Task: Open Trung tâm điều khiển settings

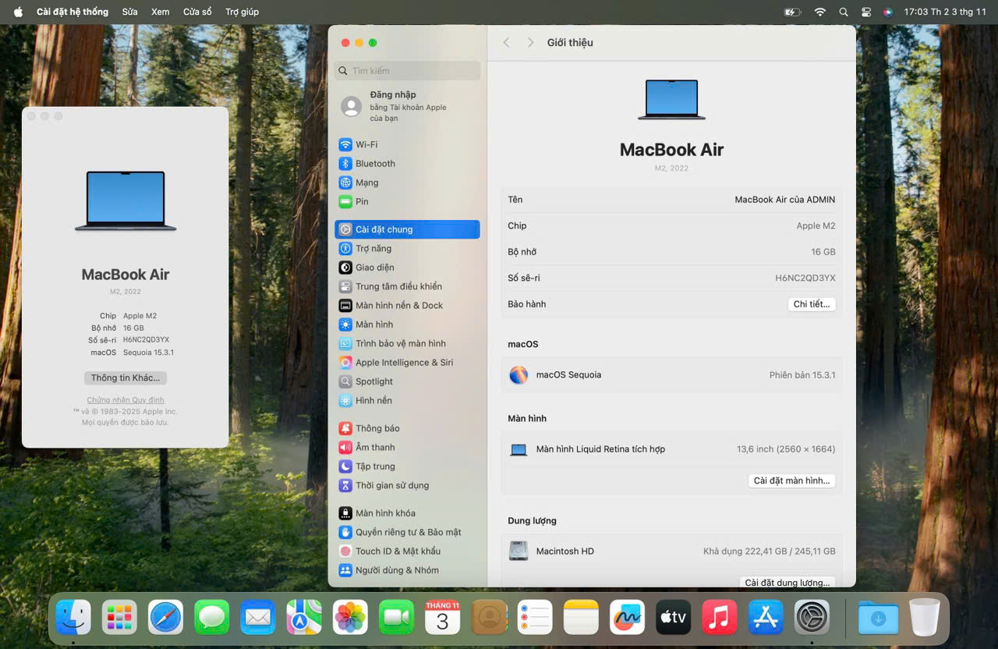Action: click(398, 286)
